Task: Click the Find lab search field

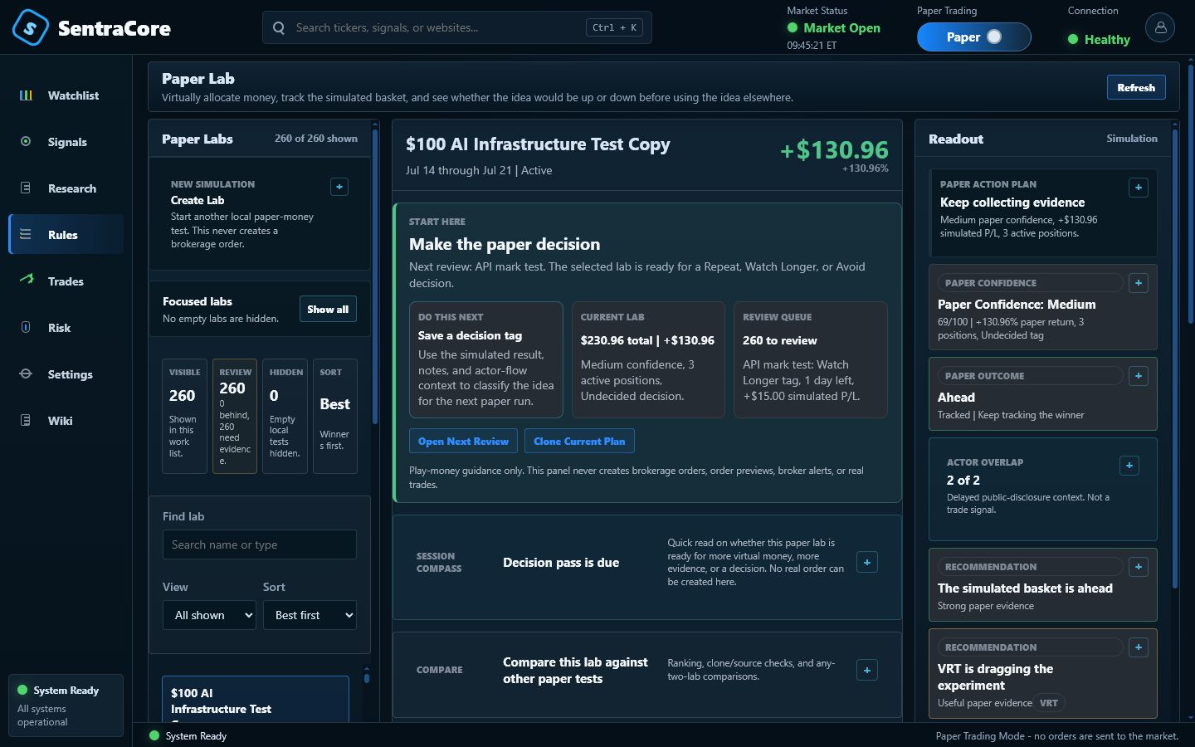Action: coord(260,544)
